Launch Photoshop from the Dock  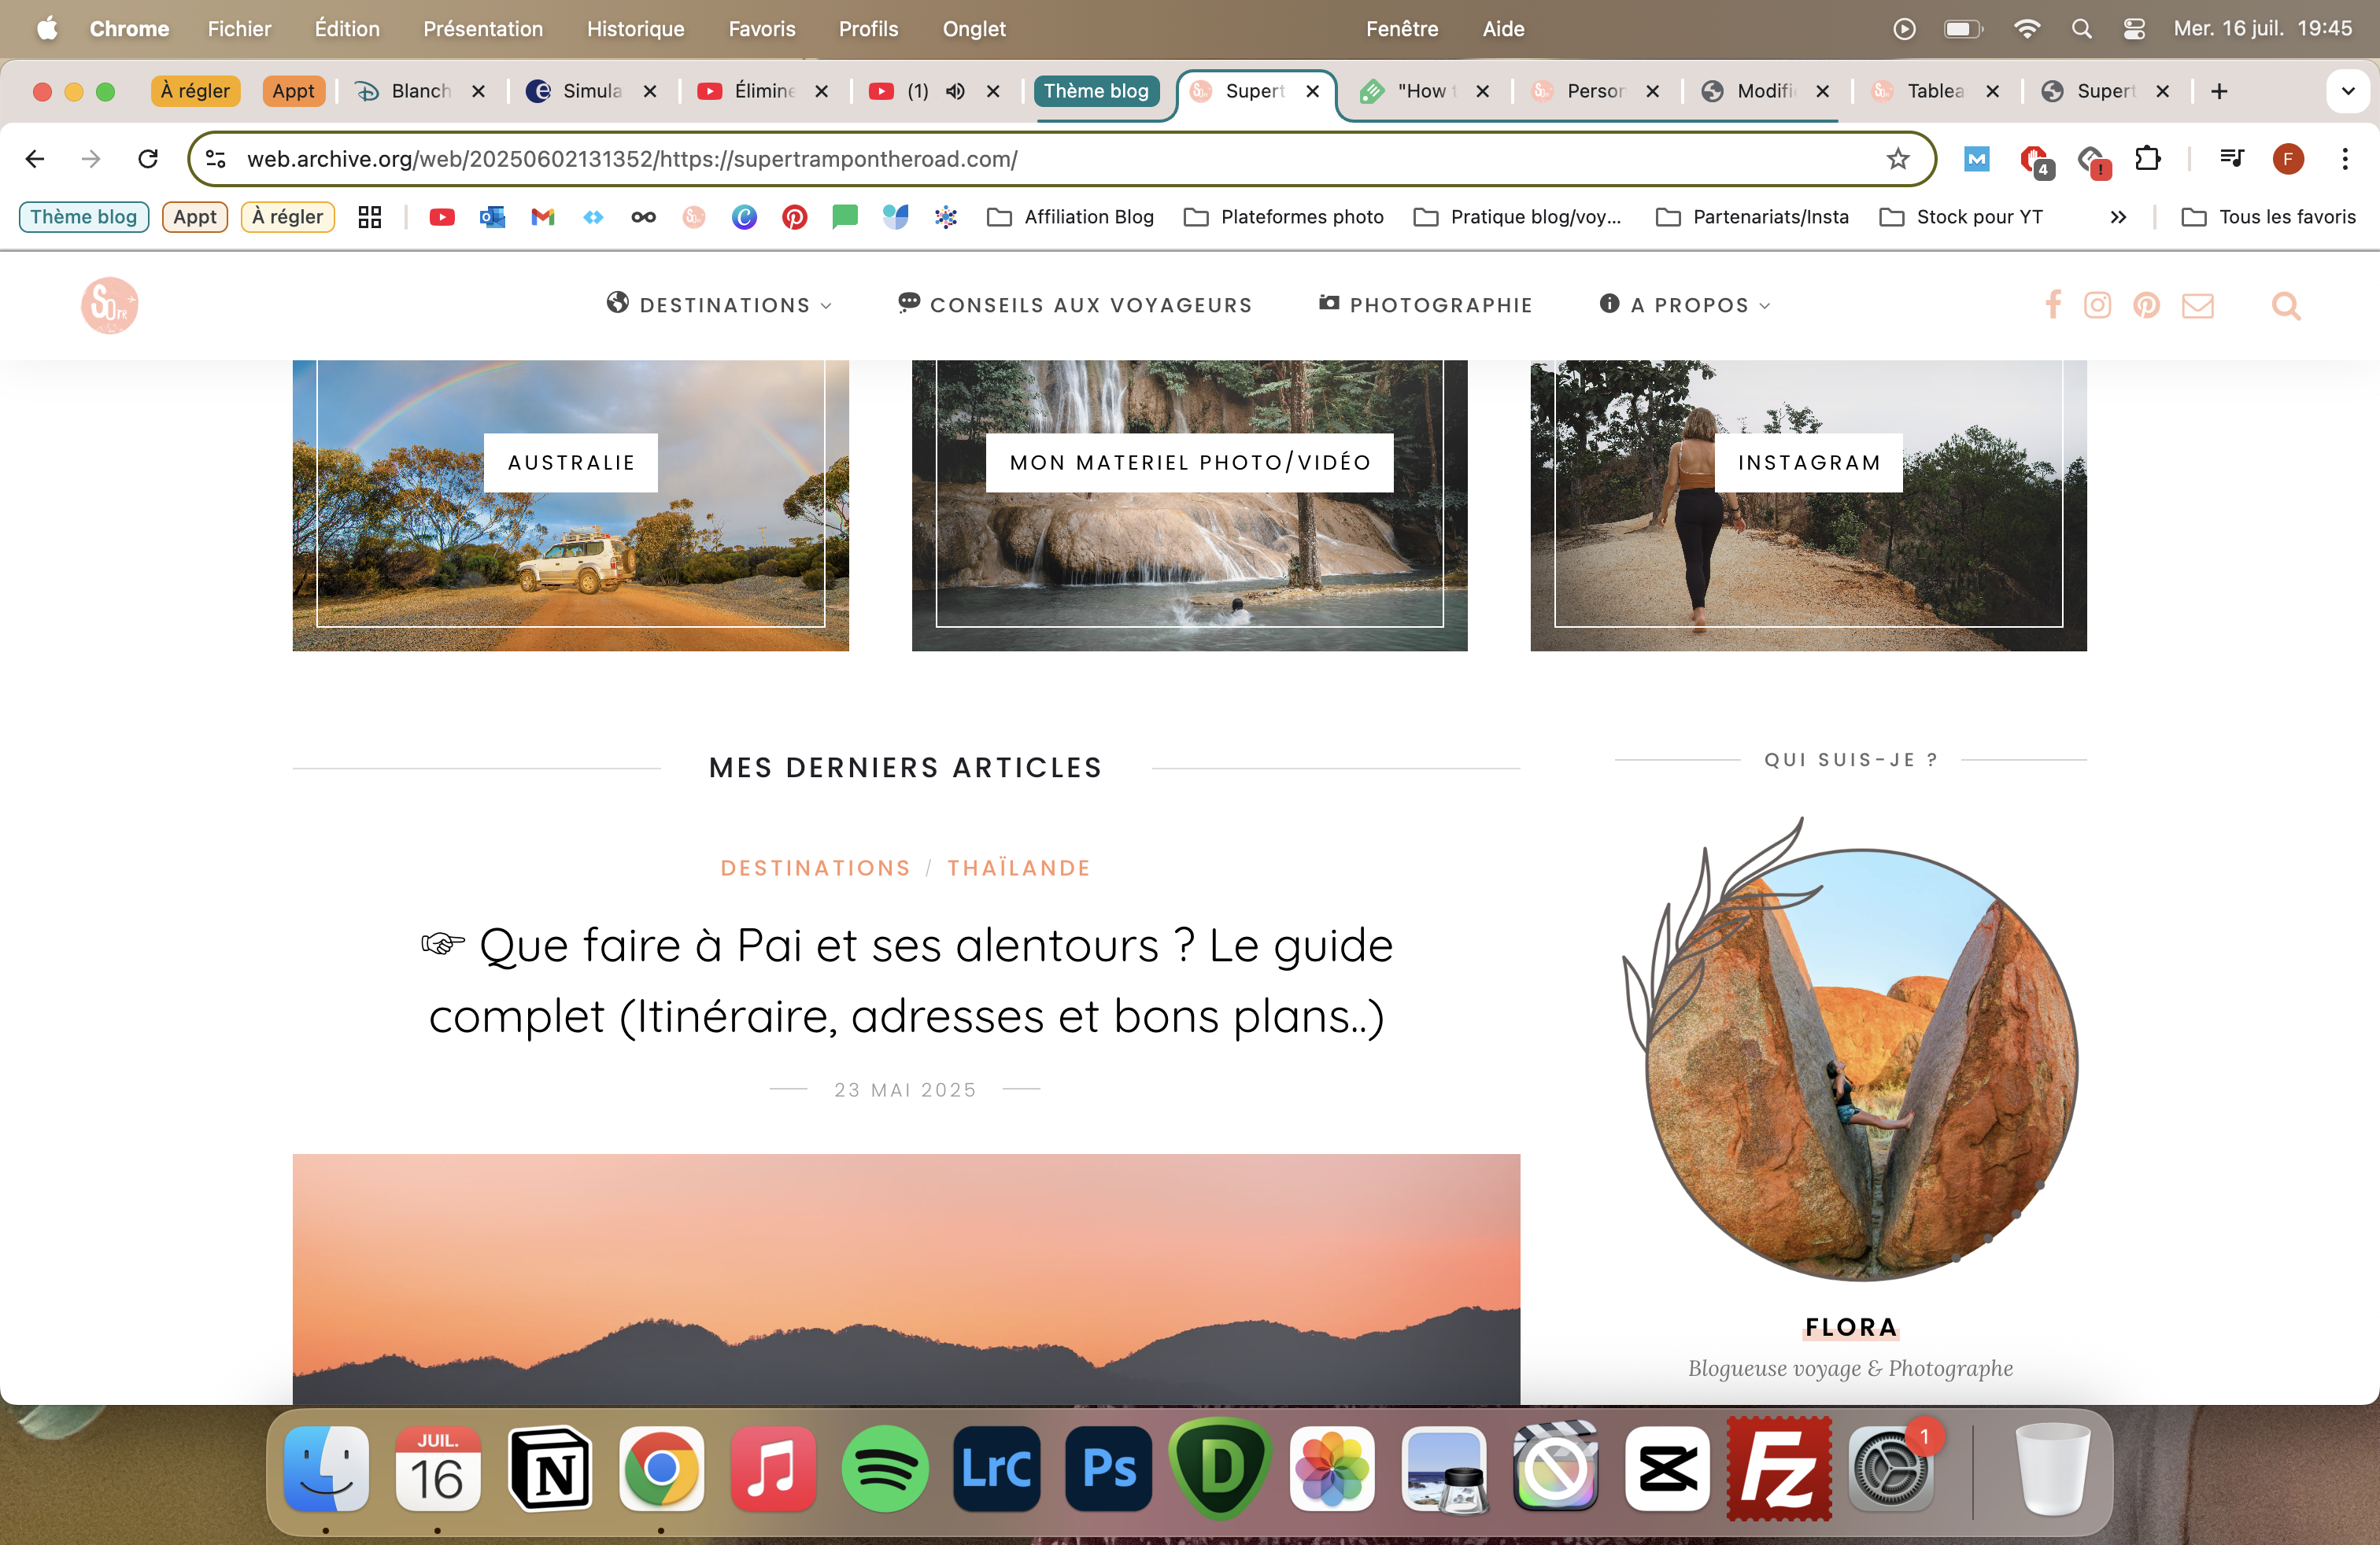[x=1108, y=1469]
